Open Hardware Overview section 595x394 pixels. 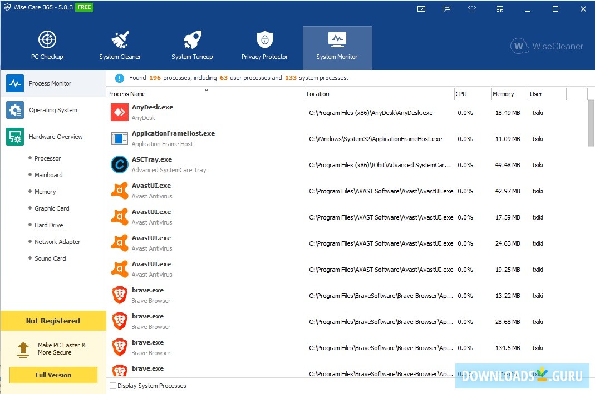53,137
